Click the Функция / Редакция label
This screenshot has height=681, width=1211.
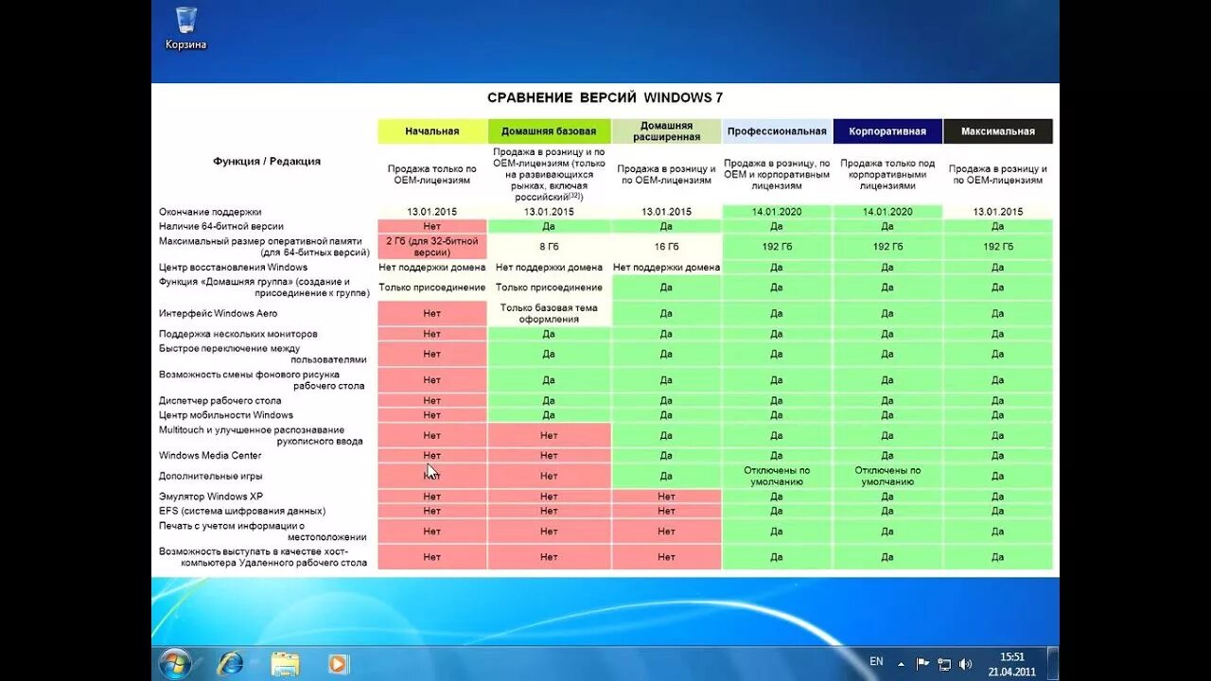pyautogui.click(x=267, y=161)
